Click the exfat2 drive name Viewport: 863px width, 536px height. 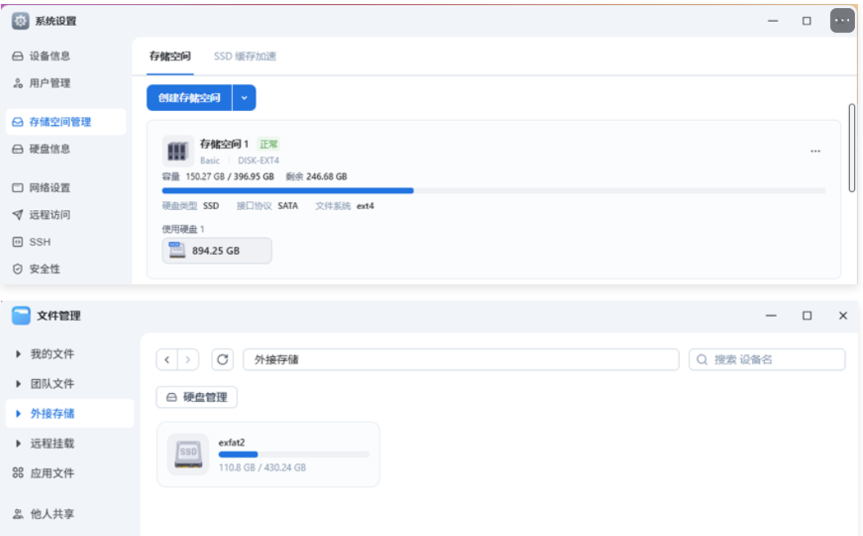pos(232,443)
